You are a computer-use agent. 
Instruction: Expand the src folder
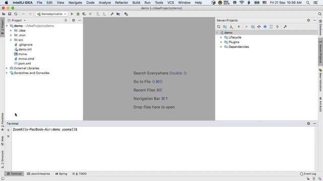11,40
